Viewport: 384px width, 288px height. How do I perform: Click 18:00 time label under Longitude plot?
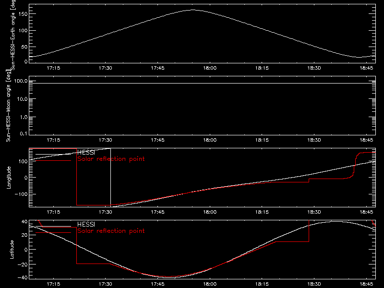210,212
